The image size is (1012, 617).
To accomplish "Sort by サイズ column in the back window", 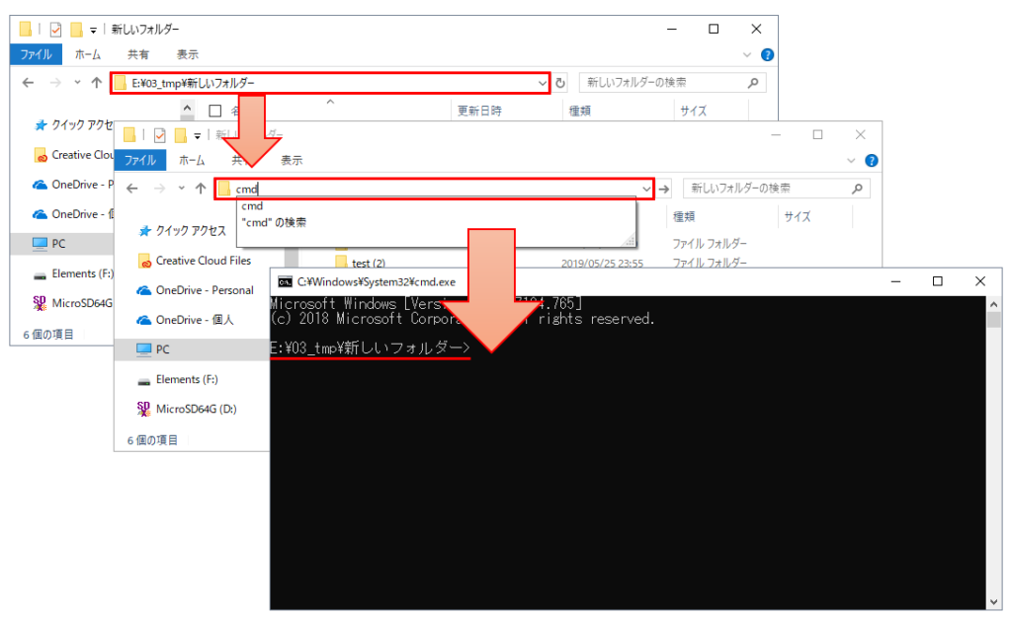I will (x=694, y=111).
